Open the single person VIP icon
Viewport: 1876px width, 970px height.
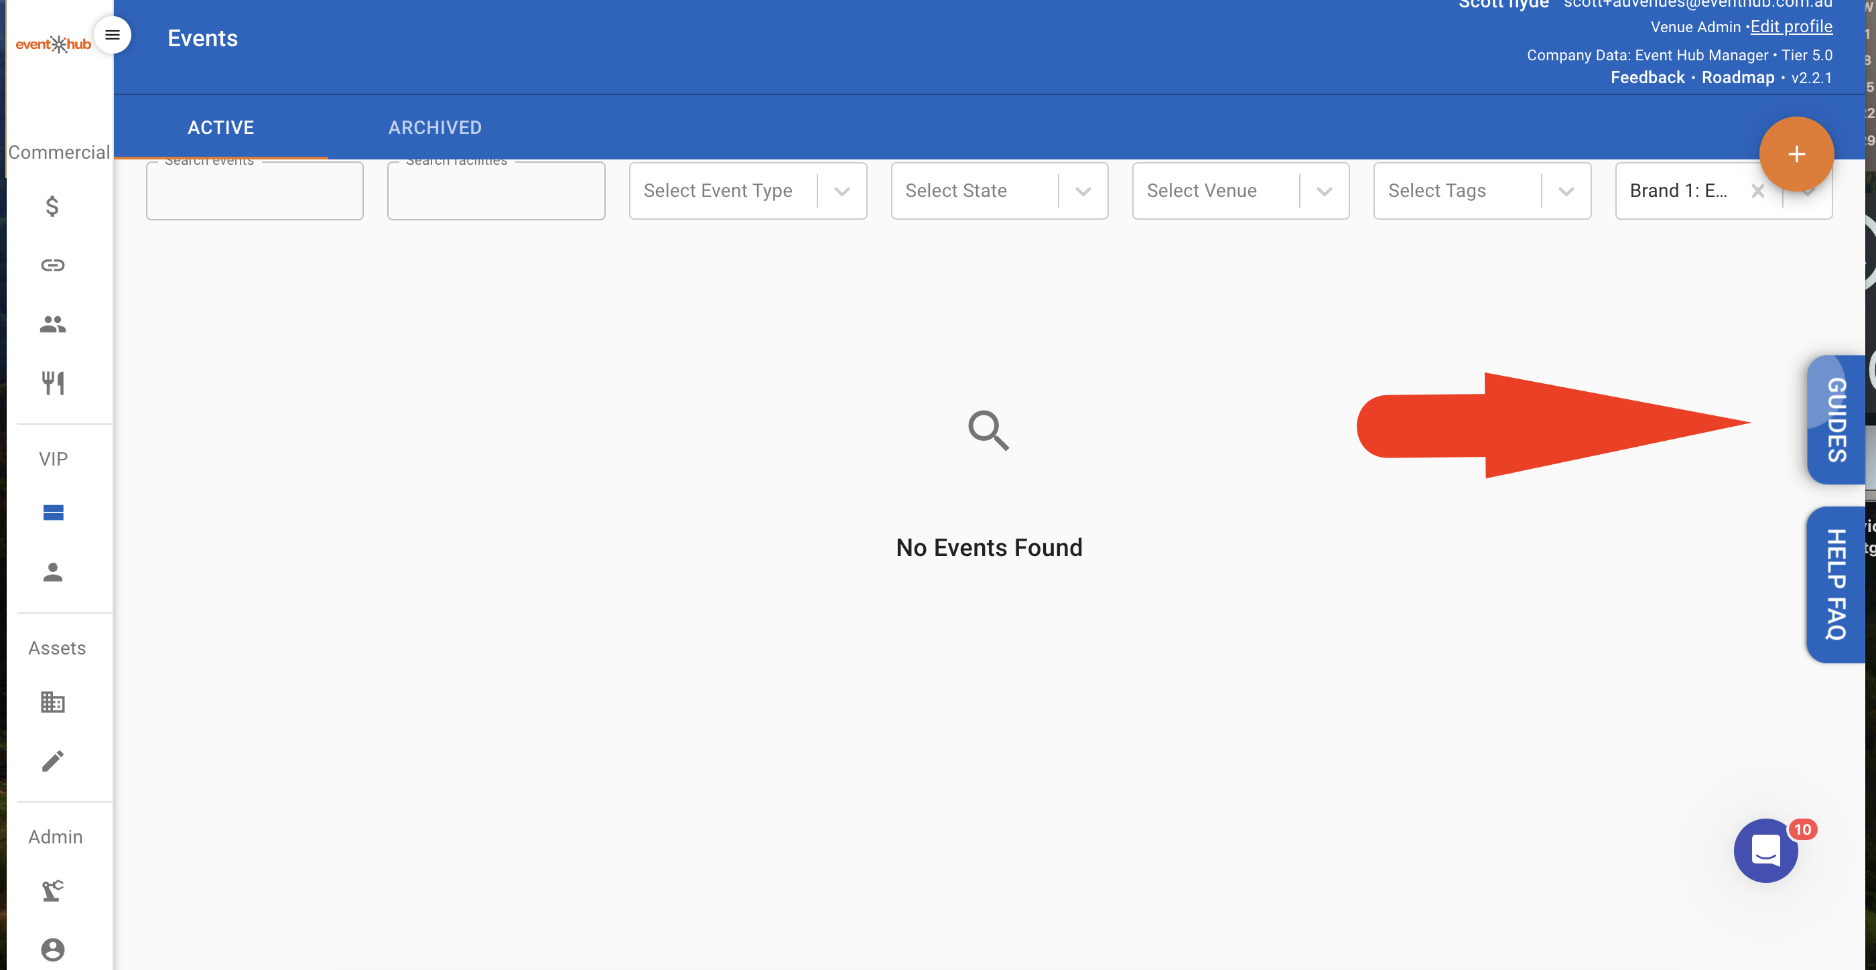[x=52, y=572]
